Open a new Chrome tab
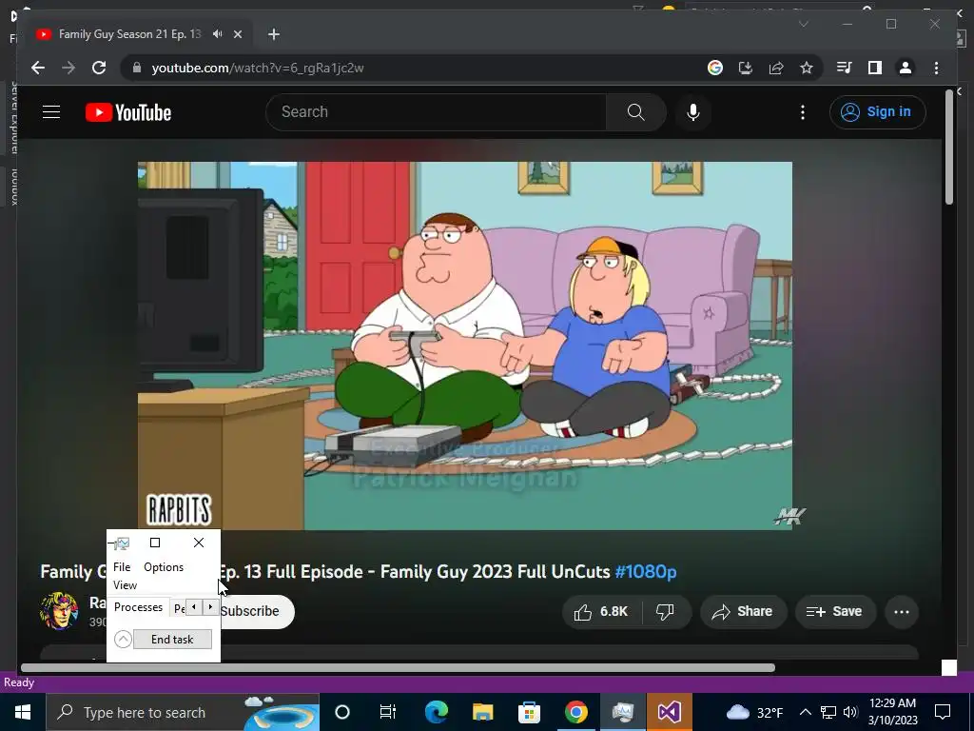This screenshot has width=974, height=731. [x=274, y=34]
